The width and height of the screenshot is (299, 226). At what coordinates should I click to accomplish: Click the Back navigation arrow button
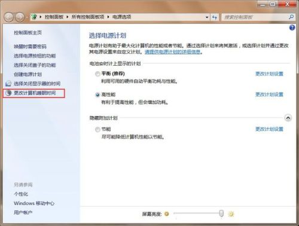9,17
